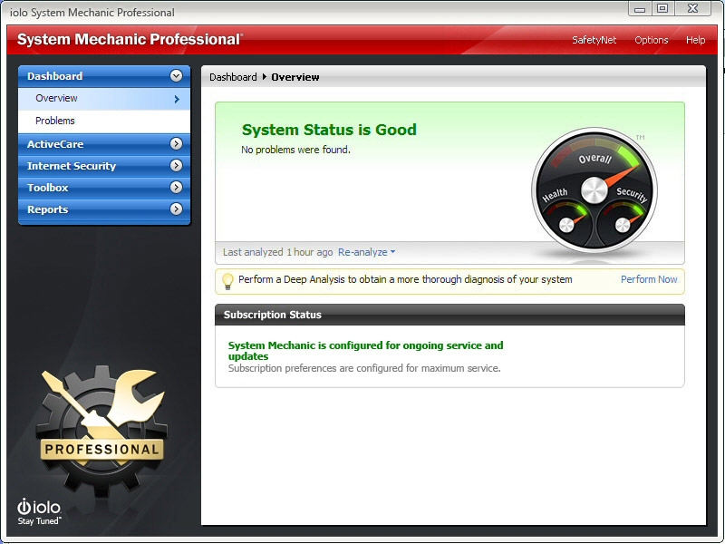Open the Help menu
The image size is (725, 544).
[x=695, y=40]
